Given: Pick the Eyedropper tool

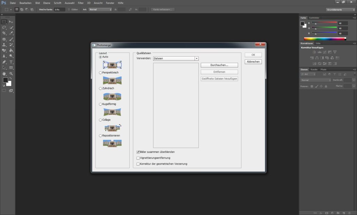Looking at the screenshot, I should click(11, 33).
